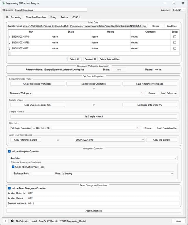The image size is (188, 225).
Task: Click Copy Reference Sample
Action: 26,140
